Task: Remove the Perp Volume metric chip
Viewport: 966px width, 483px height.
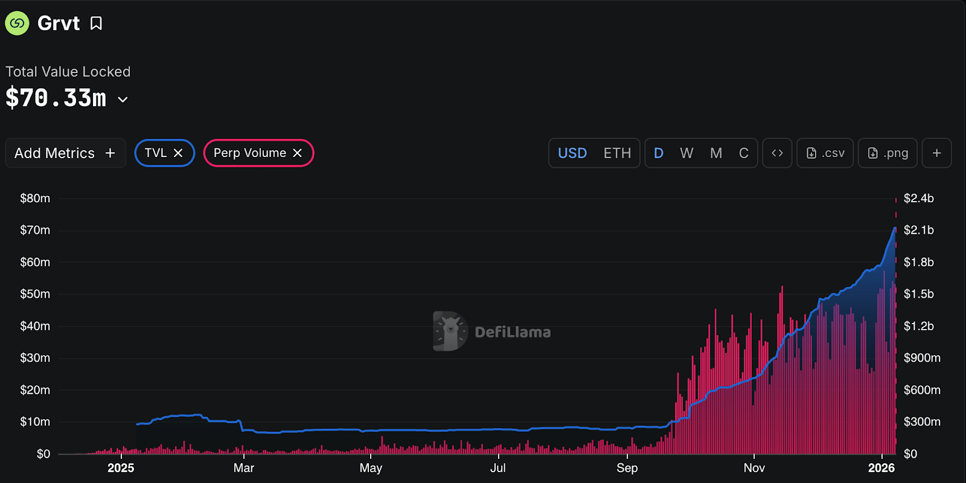Action: point(297,153)
